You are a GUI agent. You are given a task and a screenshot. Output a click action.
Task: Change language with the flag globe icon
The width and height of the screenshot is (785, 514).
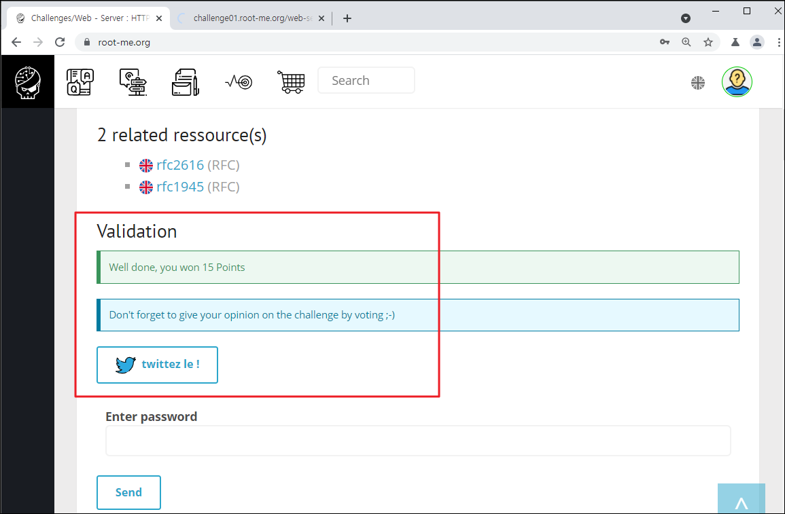pos(698,83)
